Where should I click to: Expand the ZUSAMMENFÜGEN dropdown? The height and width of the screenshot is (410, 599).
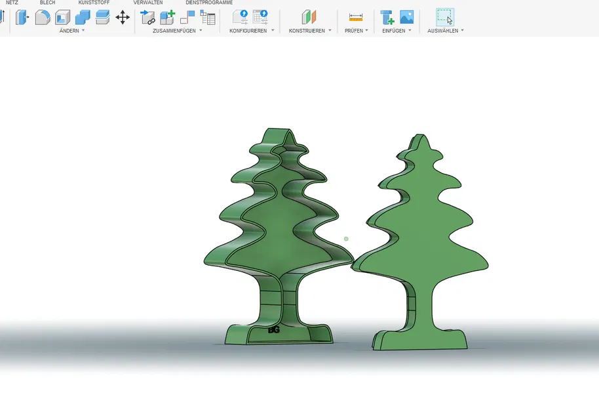(x=177, y=31)
